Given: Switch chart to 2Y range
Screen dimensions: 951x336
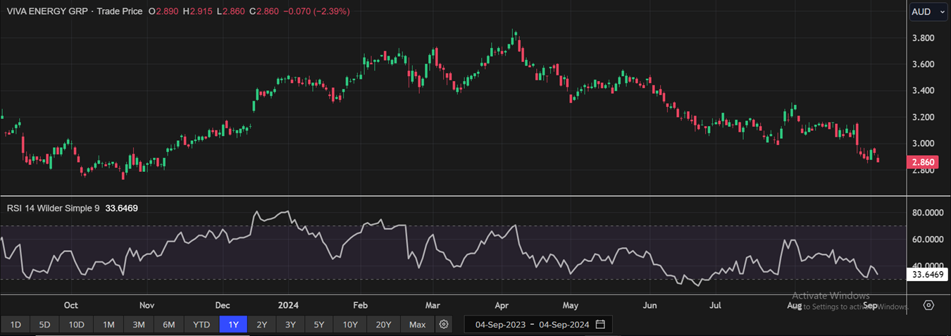Looking at the screenshot, I should tap(261, 325).
